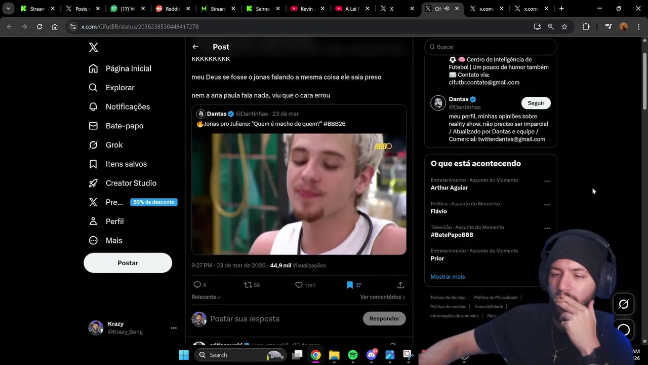648x365 pixels.
Task: Mute the Cifut tab audio icon
Action: tap(447, 9)
